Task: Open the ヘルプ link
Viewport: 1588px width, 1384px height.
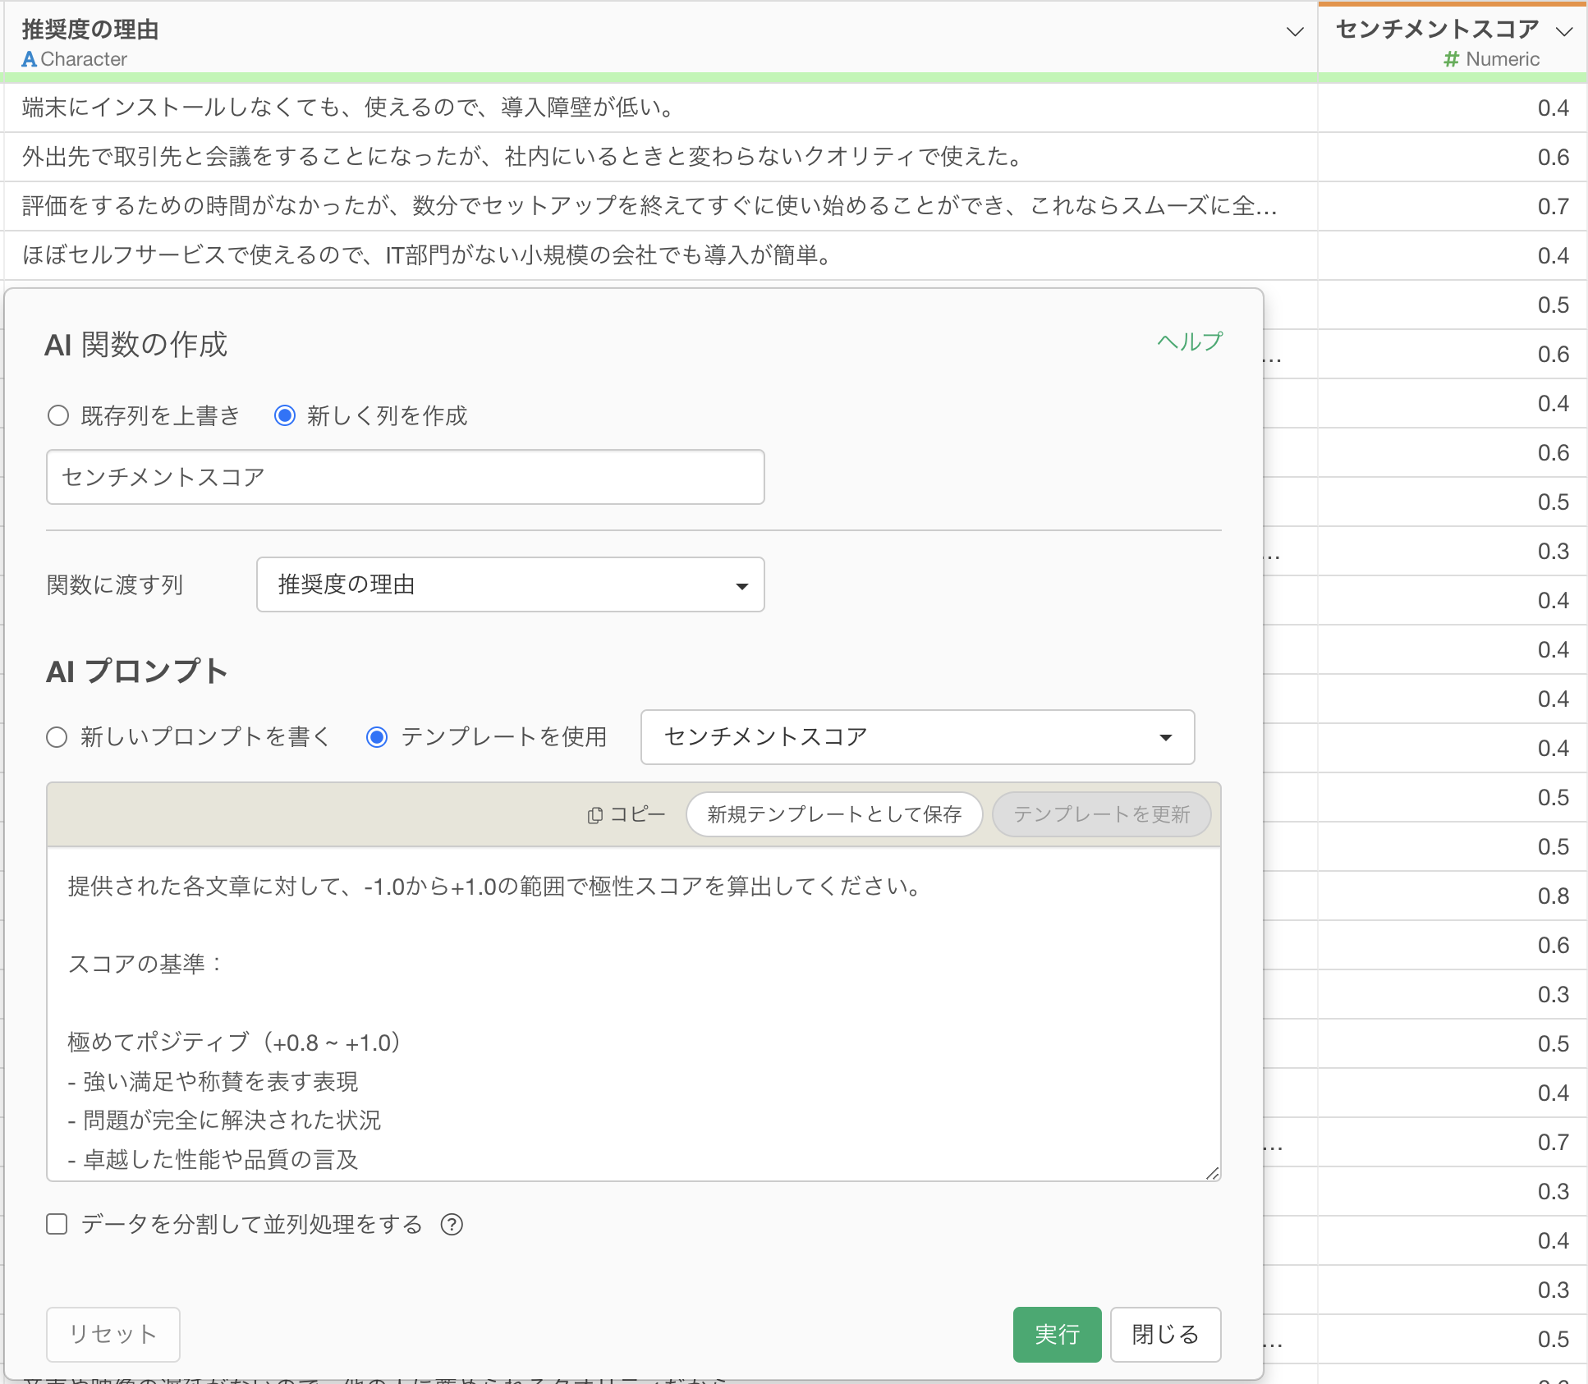Action: [x=1189, y=341]
